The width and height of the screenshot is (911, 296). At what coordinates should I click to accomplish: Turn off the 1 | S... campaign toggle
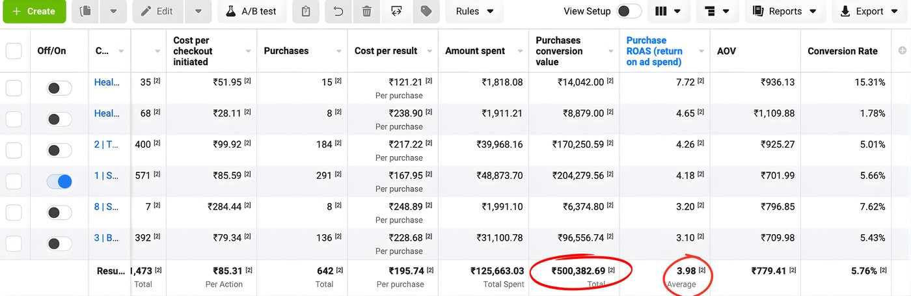[x=59, y=182]
